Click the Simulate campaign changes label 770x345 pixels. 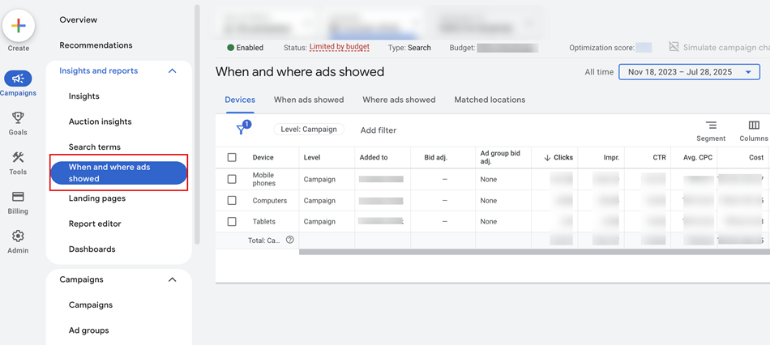[726, 48]
